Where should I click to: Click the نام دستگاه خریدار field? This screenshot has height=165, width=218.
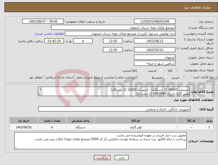pyautogui.click(x=113, y=28)
